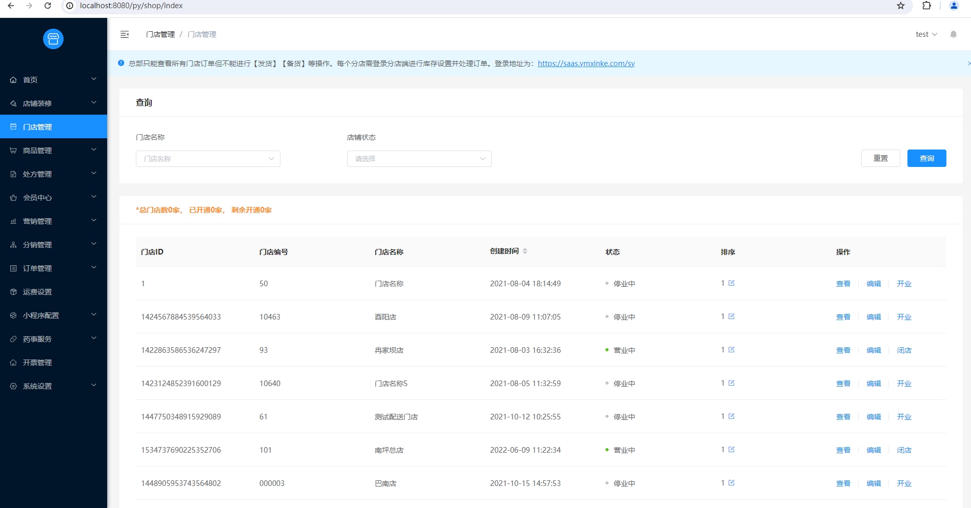Image resolution: width=971 pixels, height=508 pixels.
Task: Bookmark page with star icon
Action: tap(901, 6)
